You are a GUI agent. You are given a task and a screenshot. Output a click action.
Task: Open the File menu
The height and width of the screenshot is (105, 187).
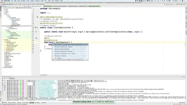pos(12,1)
